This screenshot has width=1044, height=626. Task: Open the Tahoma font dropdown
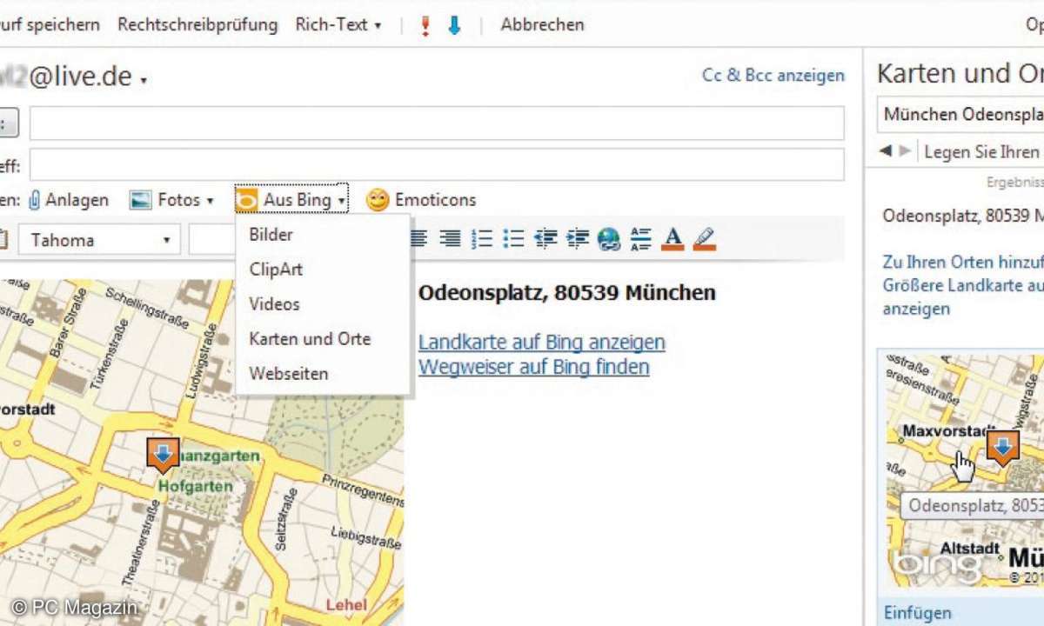[99, 240]
